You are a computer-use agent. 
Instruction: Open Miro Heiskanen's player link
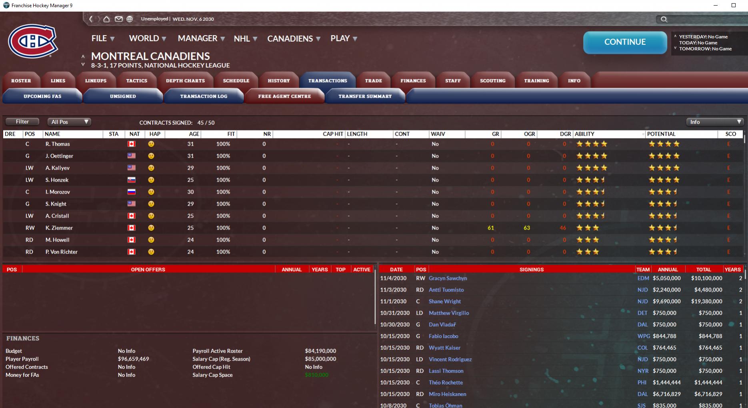447,394
